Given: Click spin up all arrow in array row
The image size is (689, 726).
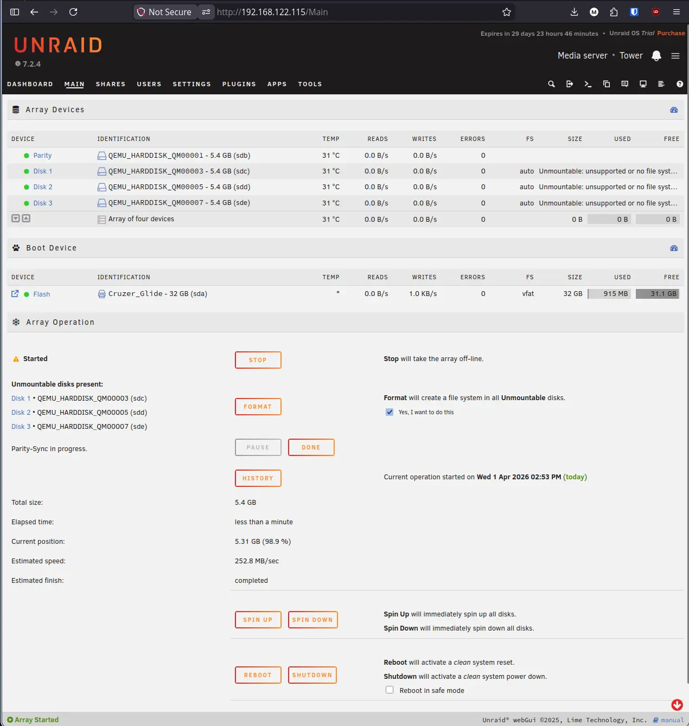Looking at the screenshot, I should coord(26,219).
